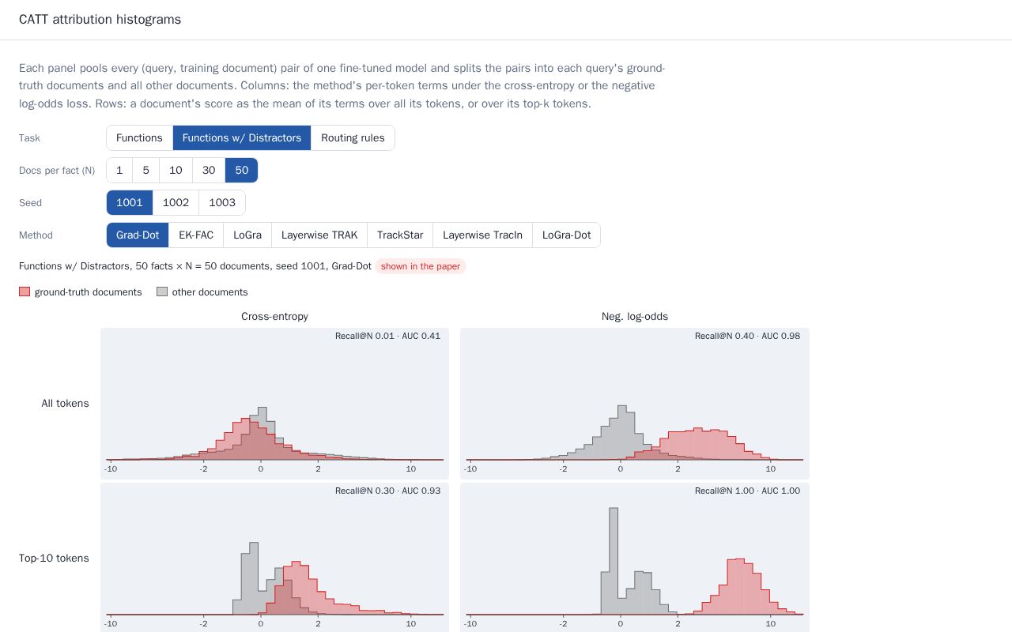
Task: Click the red ground-truth documents legend swatch
Action: pyautogui.click(x=25, y=292)
